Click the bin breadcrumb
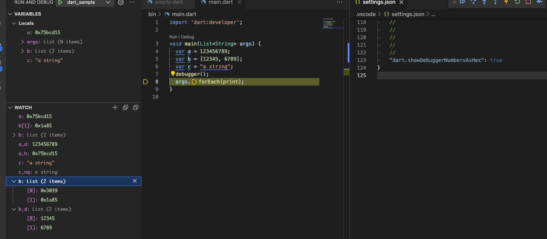The width and height of the screenshot is (547, 239). pyautogui.click(x=152, y=14)
